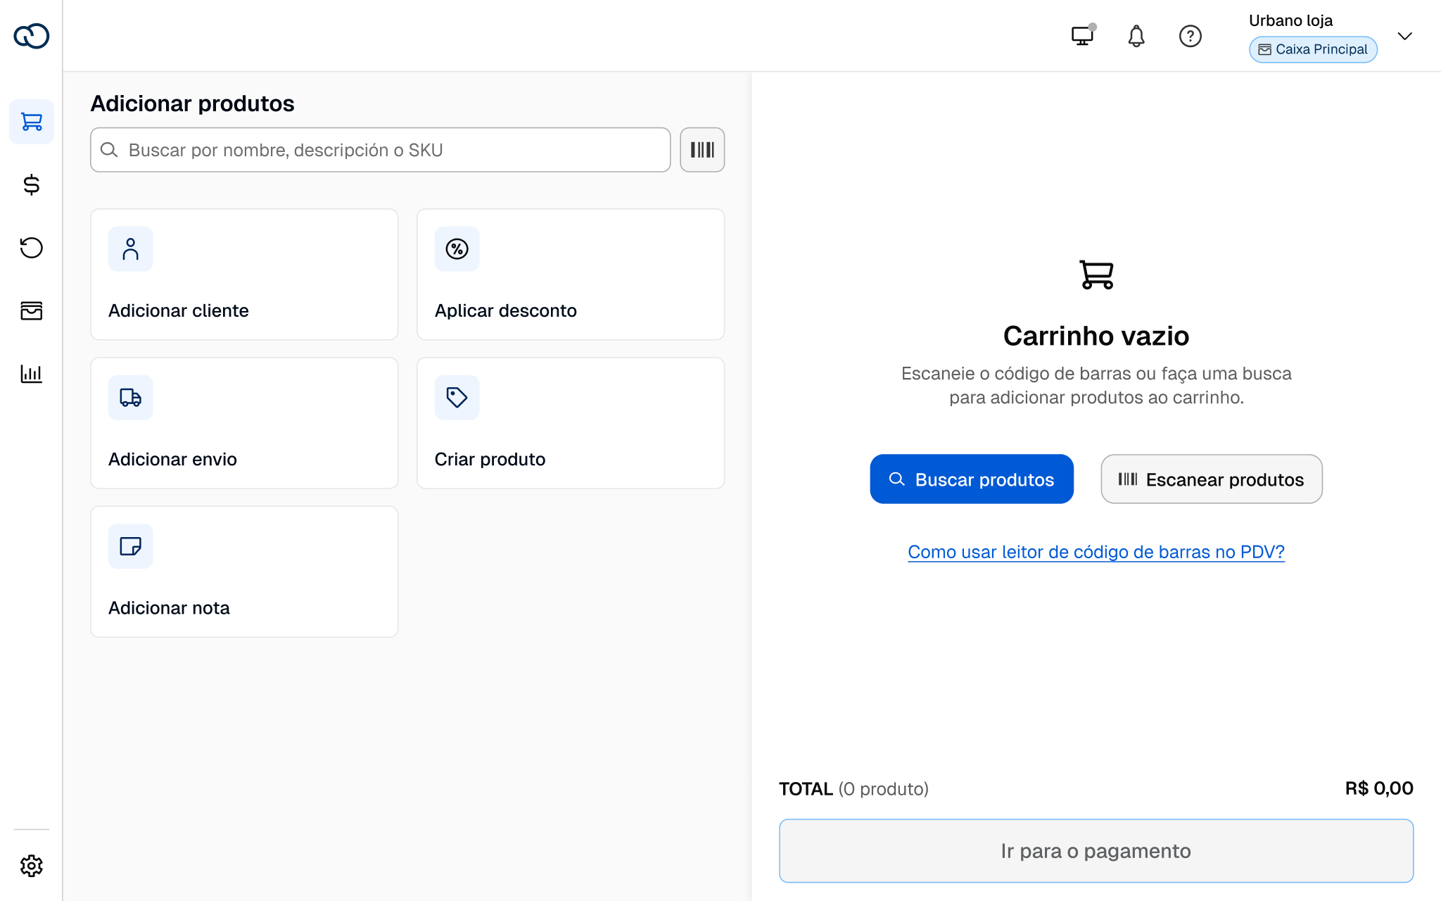Click the magnifier icon in search field

pyautogui.click(x=109, y=150)
